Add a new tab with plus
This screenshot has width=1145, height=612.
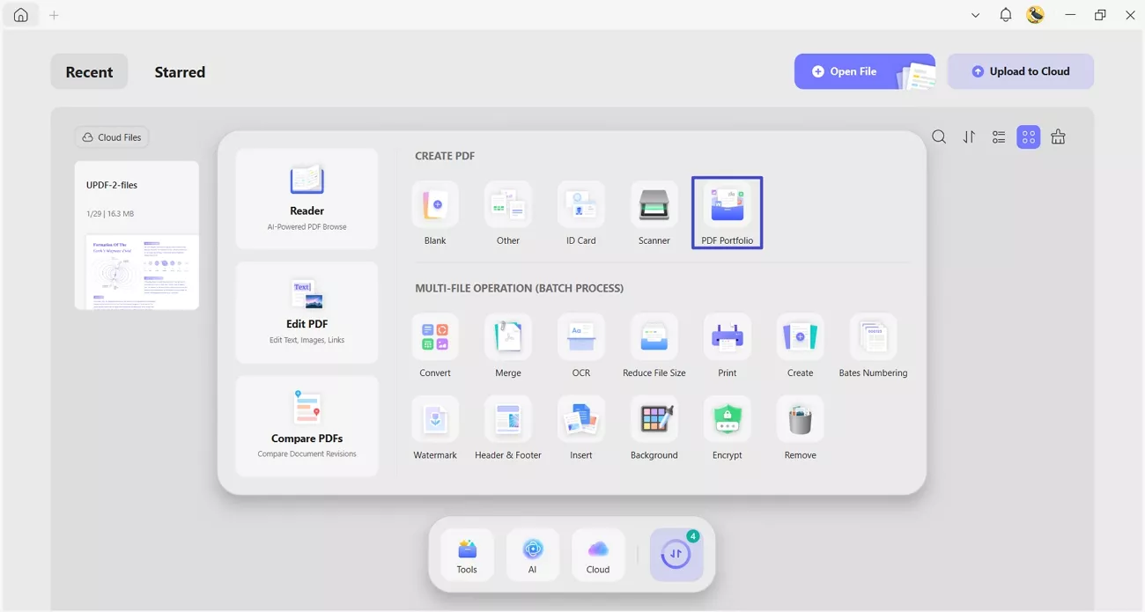[54, 15]
